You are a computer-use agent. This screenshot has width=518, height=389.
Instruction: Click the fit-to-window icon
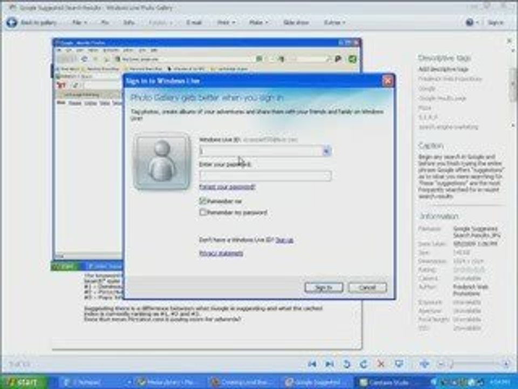click(x=424, y=364)
